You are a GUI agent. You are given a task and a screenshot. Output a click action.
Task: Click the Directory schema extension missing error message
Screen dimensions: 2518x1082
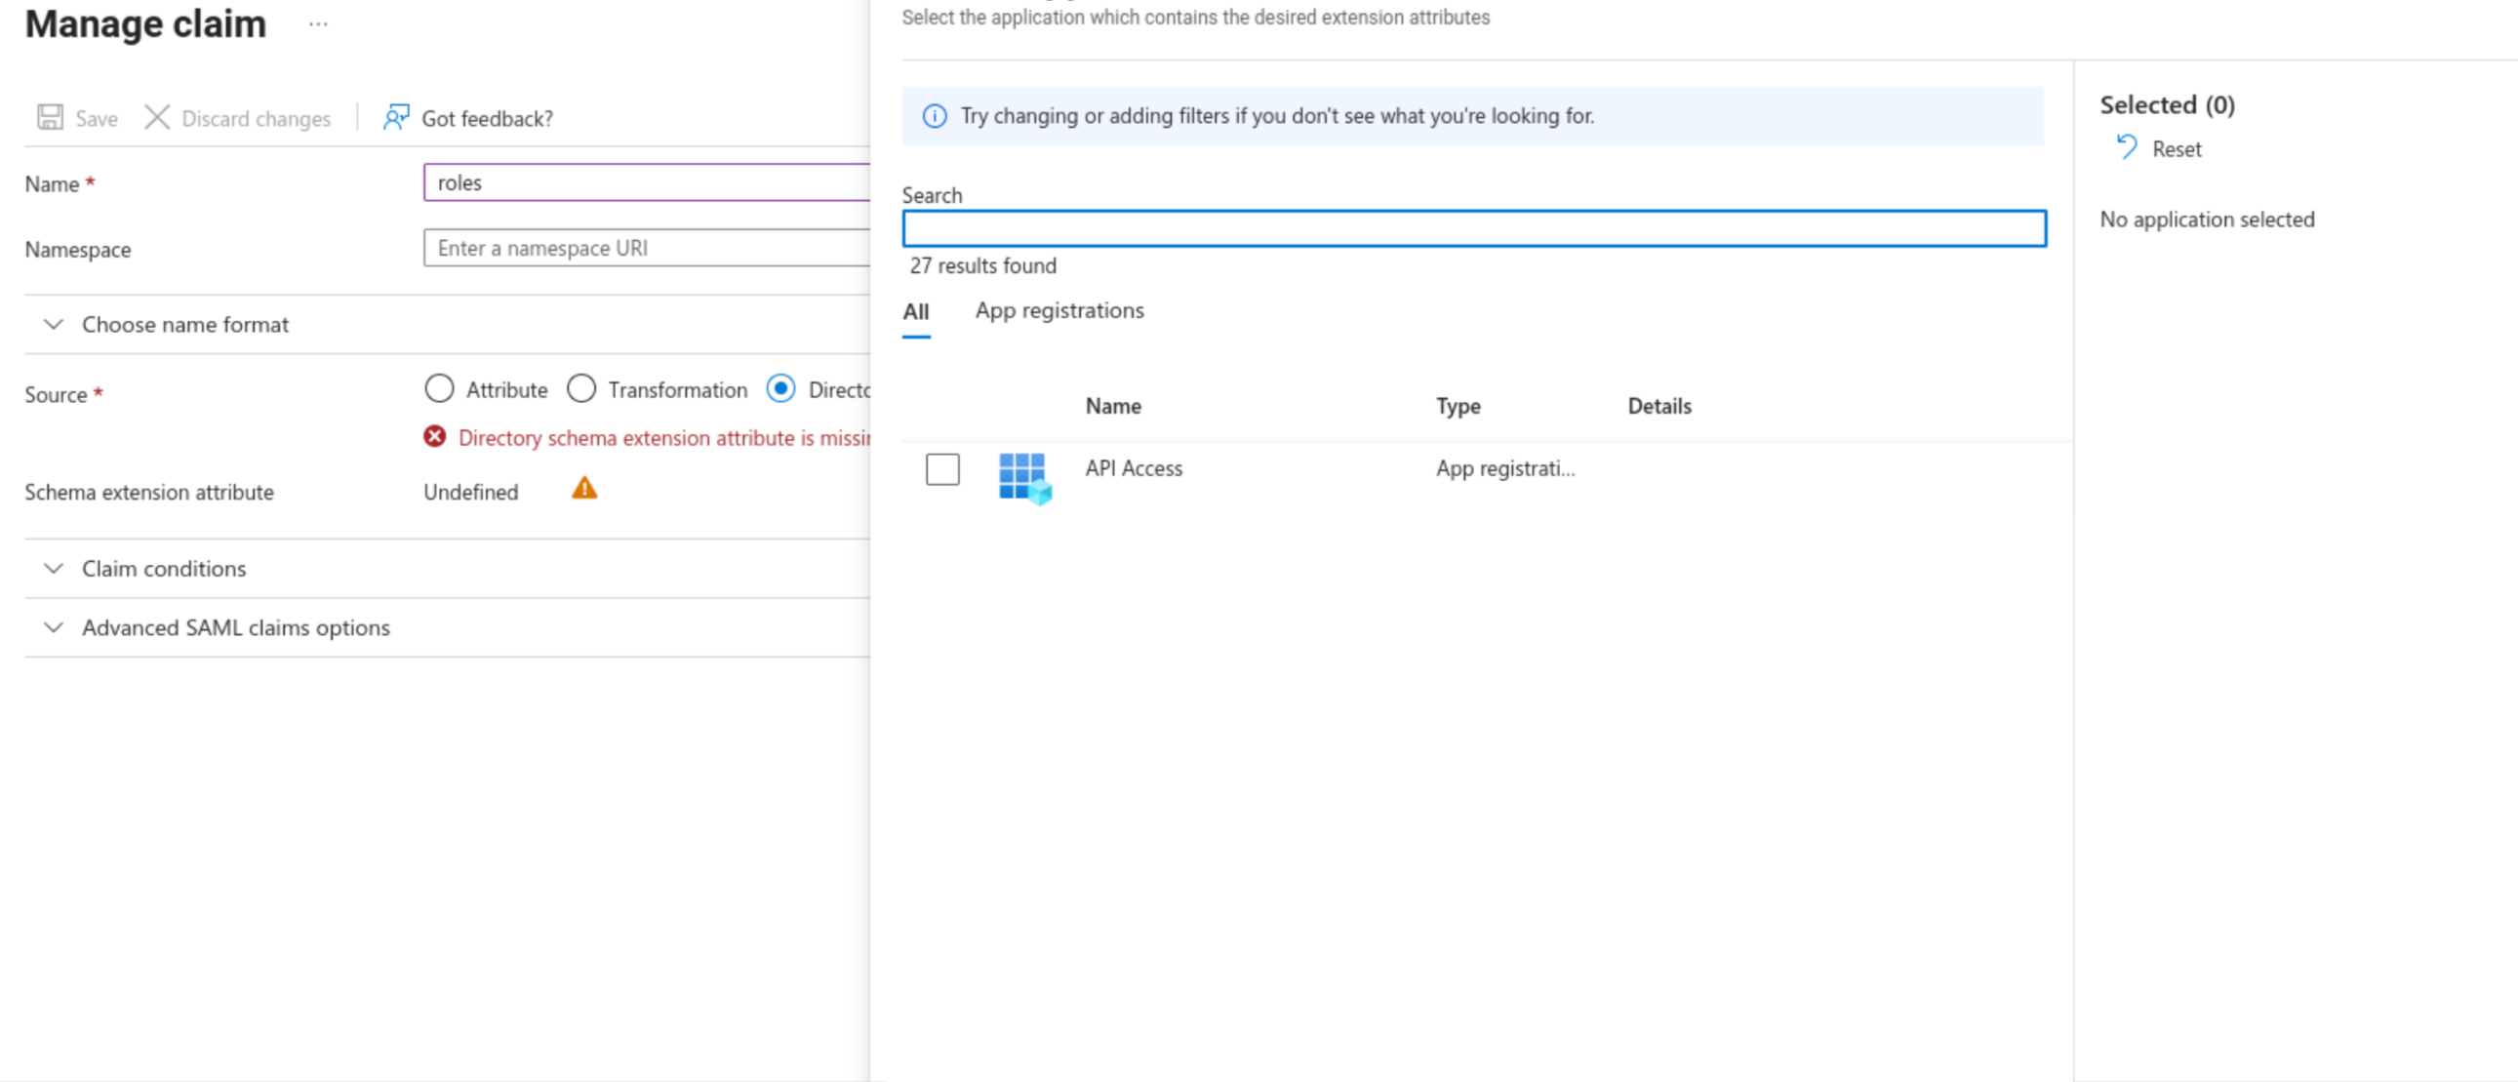click(x=663, y=438)
